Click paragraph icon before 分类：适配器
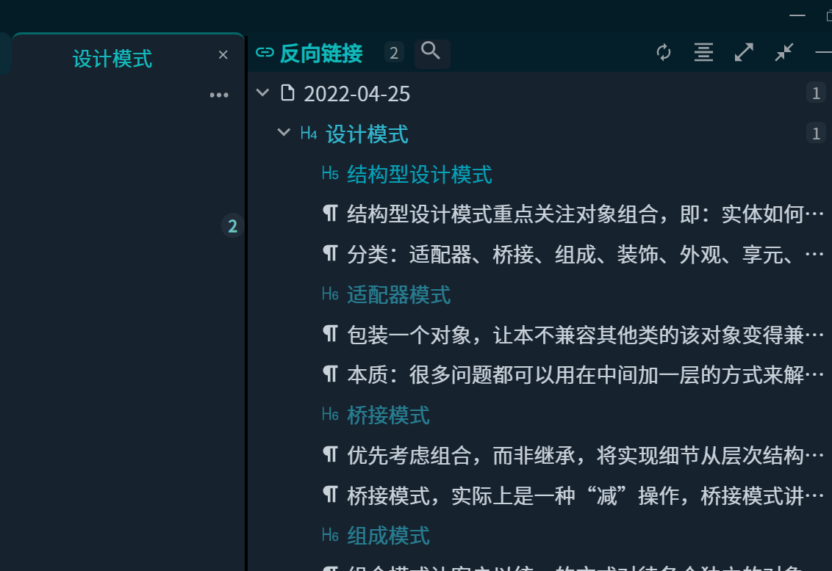832x571 pixels. (330, 254)
